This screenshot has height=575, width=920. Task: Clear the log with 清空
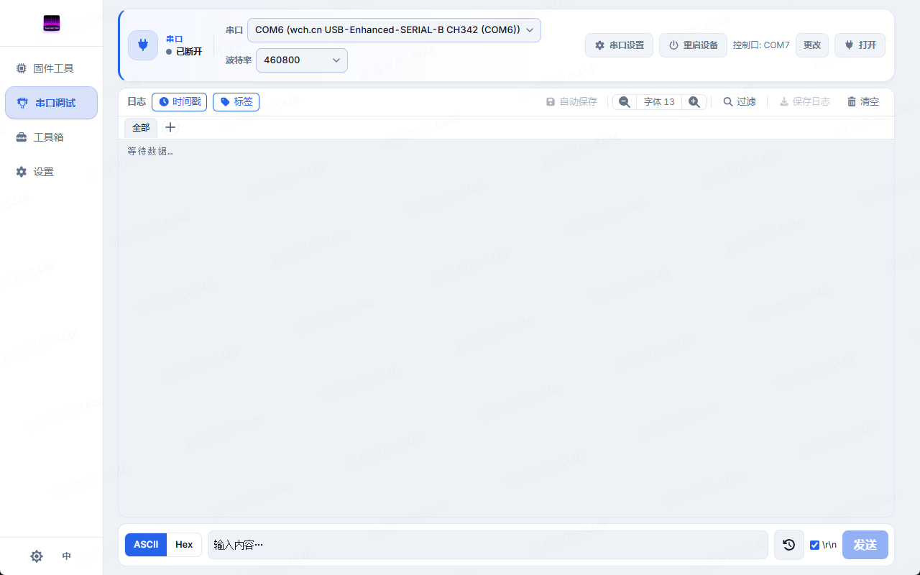click(x=863, y=102)
